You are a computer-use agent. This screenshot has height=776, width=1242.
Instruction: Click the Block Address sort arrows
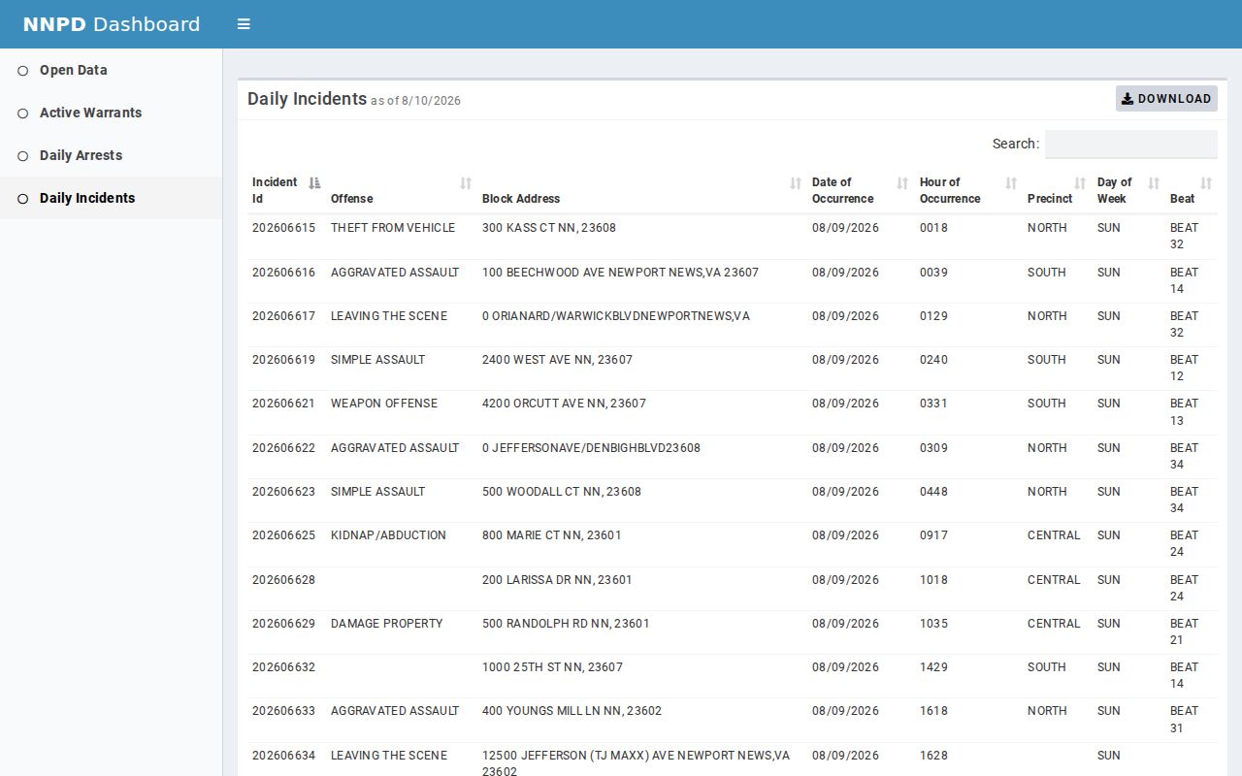pyautogui.click(x=796, y=182)
